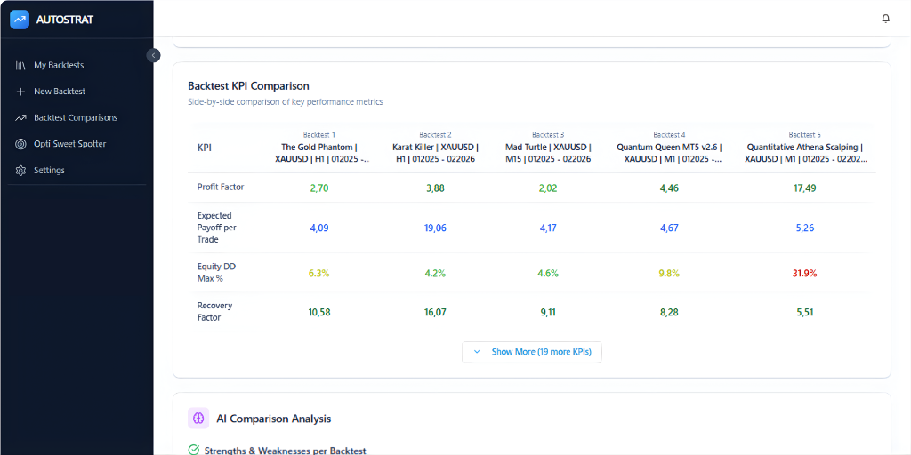Viewport: 911px width, 455px height.
Task: Collapse the sidebar with the chevron button
Action: click(x=153, y=55)
